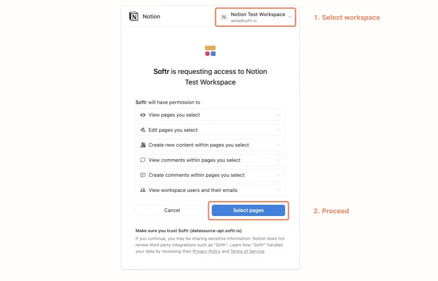The height and width of the screenshot is (281, 438).
Task: Expand View workspace users and their emails
Action: pyautogui.click(x=279, y=190)
